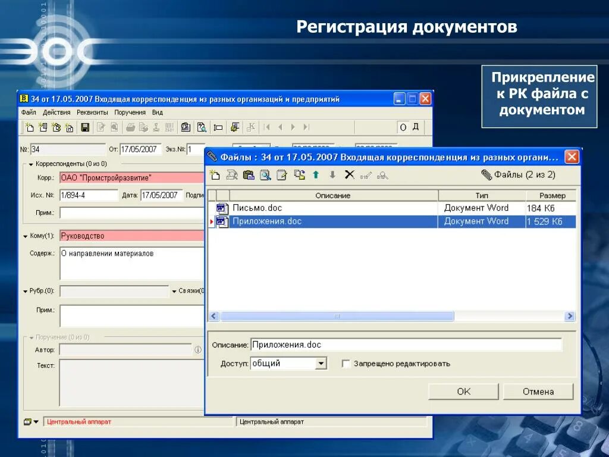Viewport: 609px width, 457px height.
Task: Scan a document into the Files dialog
Action: (231, 174)
